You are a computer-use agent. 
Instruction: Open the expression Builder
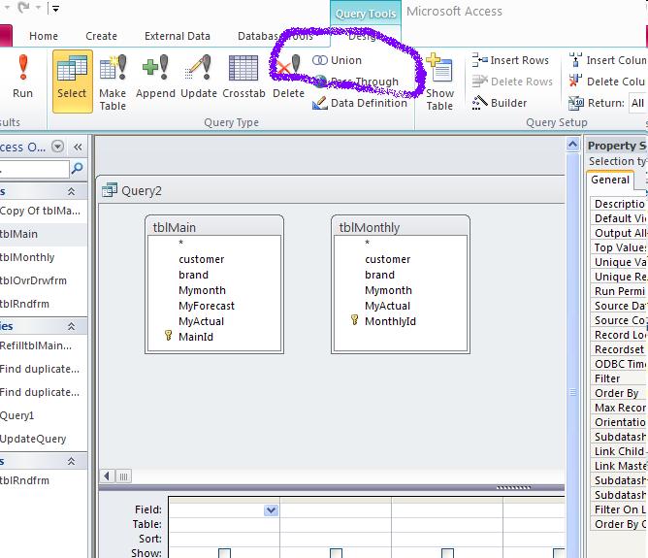pos(500,103)
